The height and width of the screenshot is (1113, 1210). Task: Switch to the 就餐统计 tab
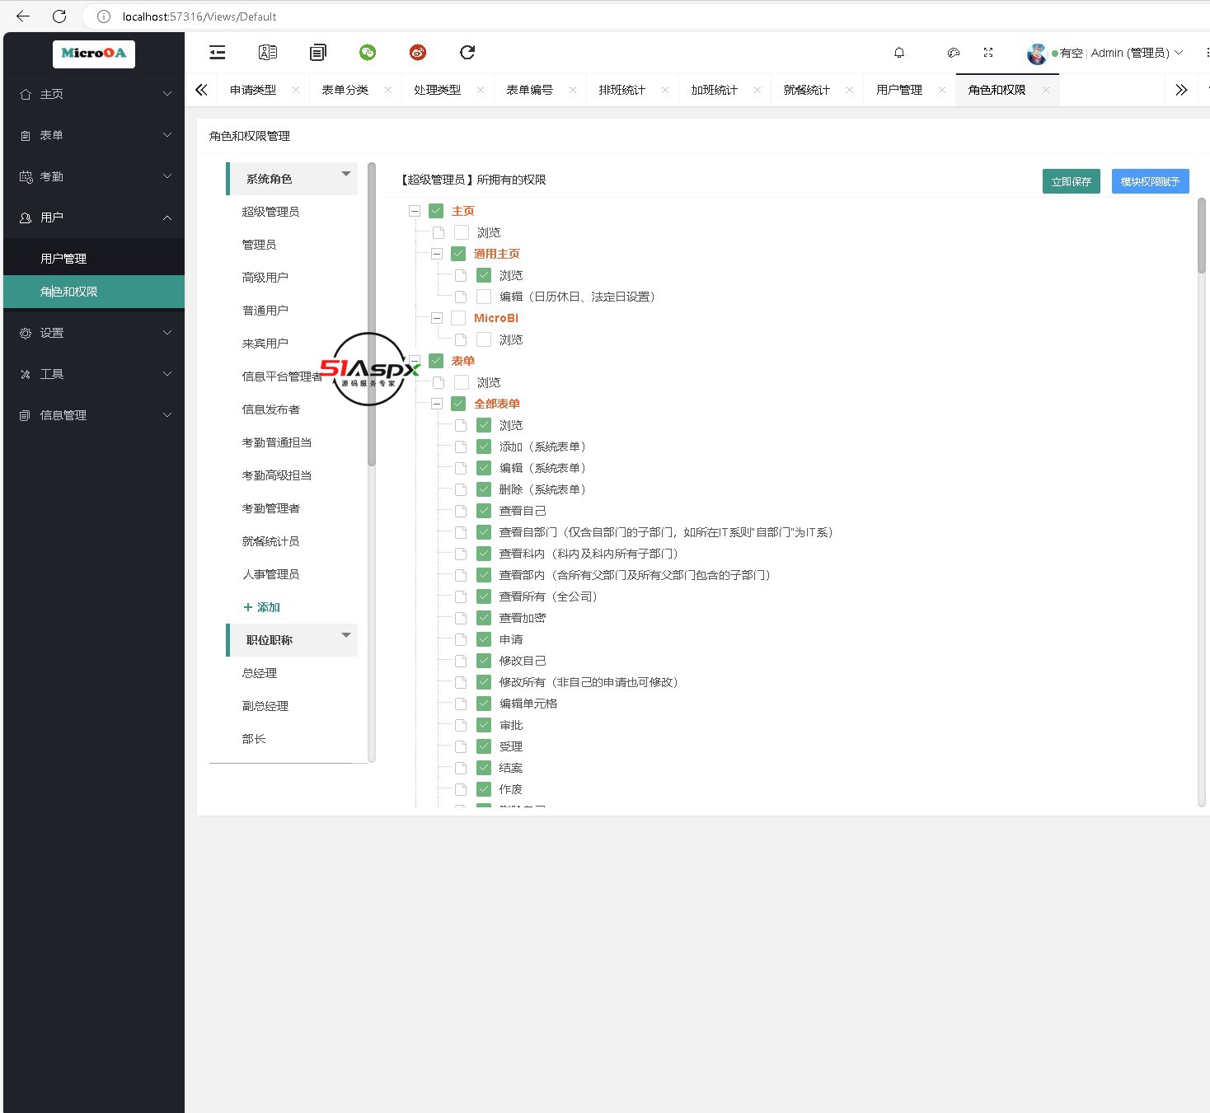(806, 90)
